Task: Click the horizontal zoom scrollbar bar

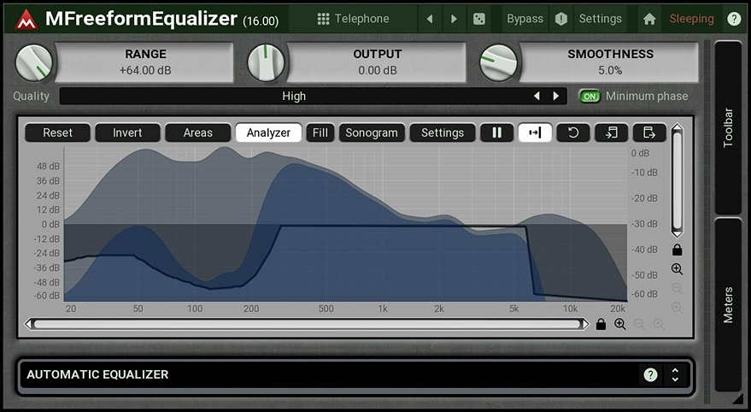Action: tap(307, 324)
